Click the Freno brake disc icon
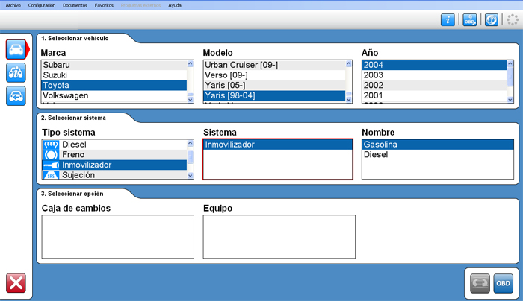This screenshot has width=523, height=301. tap(51, 155)
